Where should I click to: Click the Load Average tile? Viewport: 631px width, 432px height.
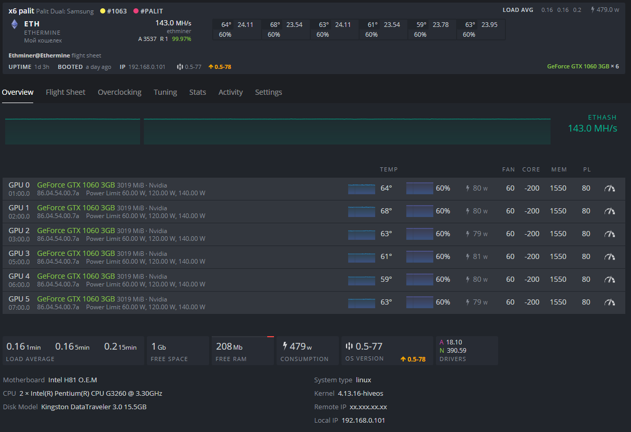73,351
